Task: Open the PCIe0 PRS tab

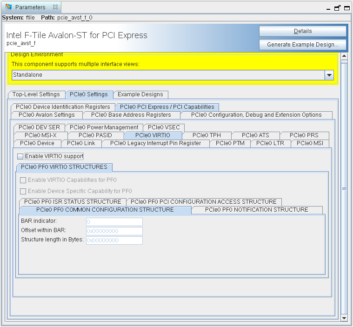Action: [x=304, y=135]
